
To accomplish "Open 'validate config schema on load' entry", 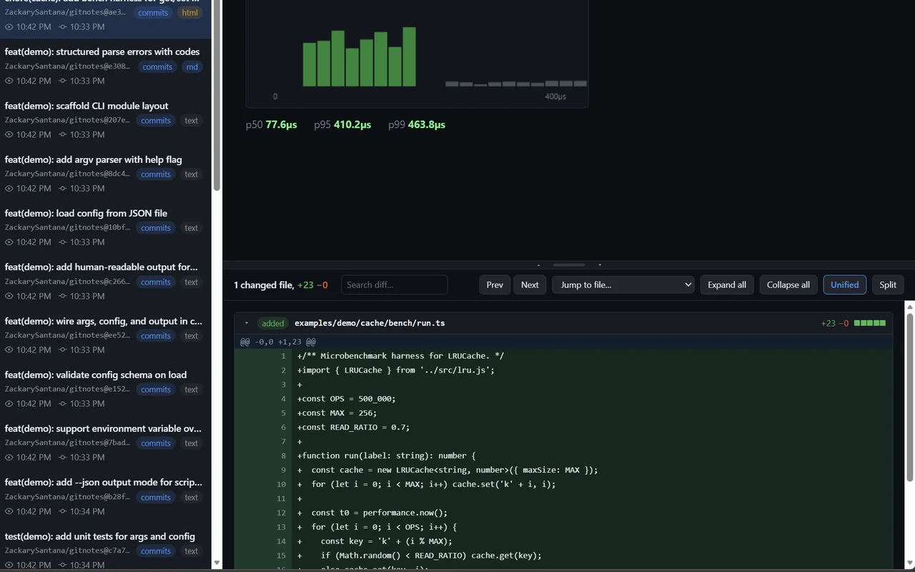I will pos(96,375).
